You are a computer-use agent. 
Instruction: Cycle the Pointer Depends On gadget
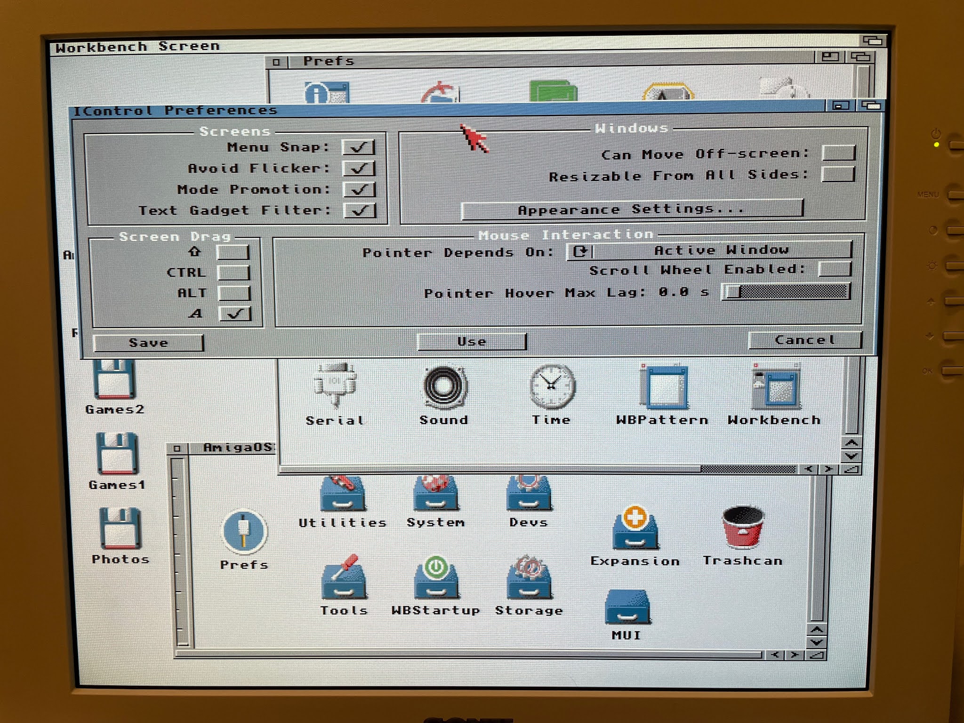(709, 250)
